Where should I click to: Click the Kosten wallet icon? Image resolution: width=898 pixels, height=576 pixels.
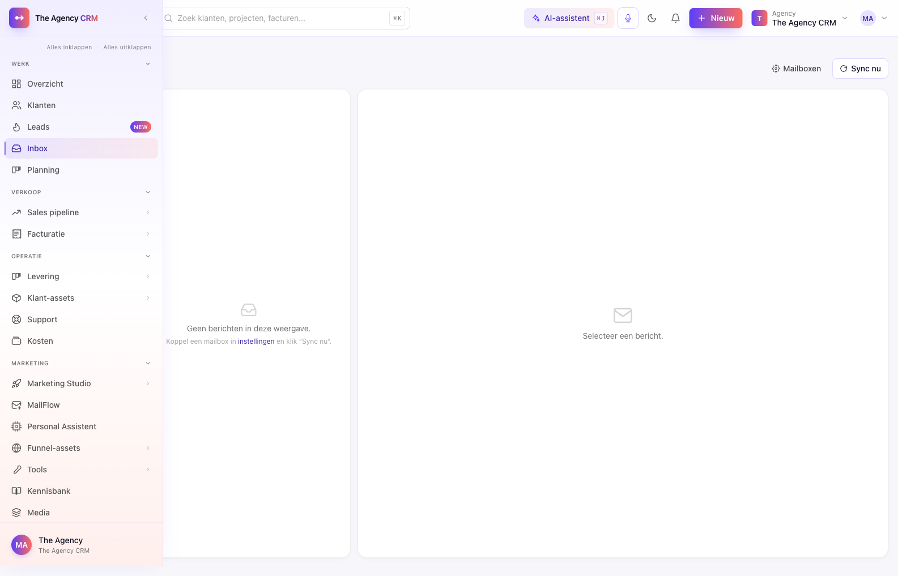16,341
